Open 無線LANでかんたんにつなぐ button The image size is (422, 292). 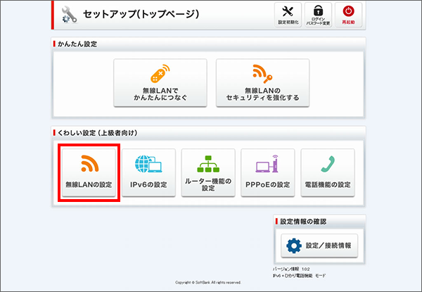[160, 83]
